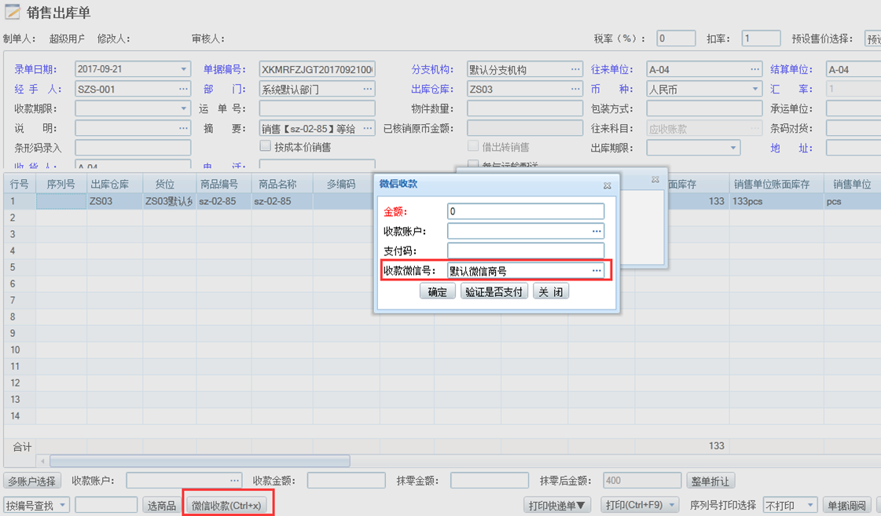881x516 pixels.
Task: Enable the 按成本价销售 checkbox
Action: [x=266, y=146]
